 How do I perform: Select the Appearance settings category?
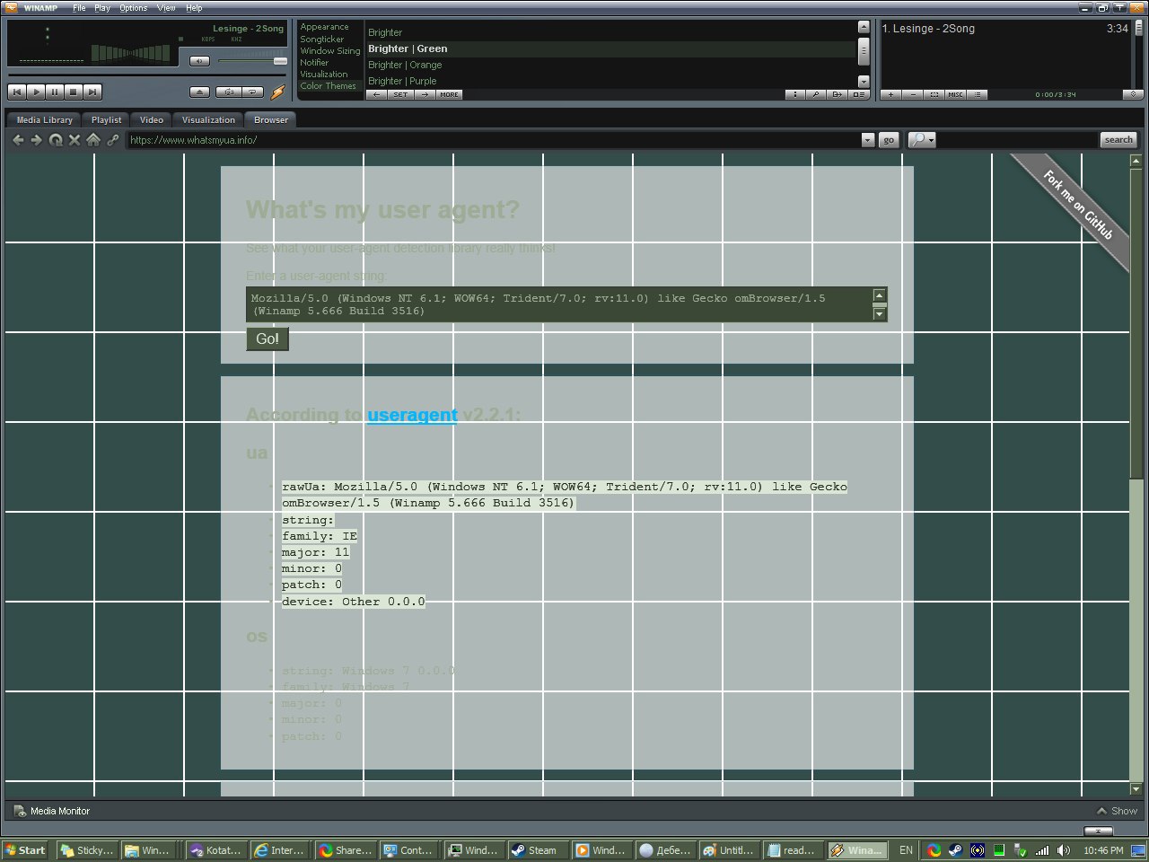point(324,27)
